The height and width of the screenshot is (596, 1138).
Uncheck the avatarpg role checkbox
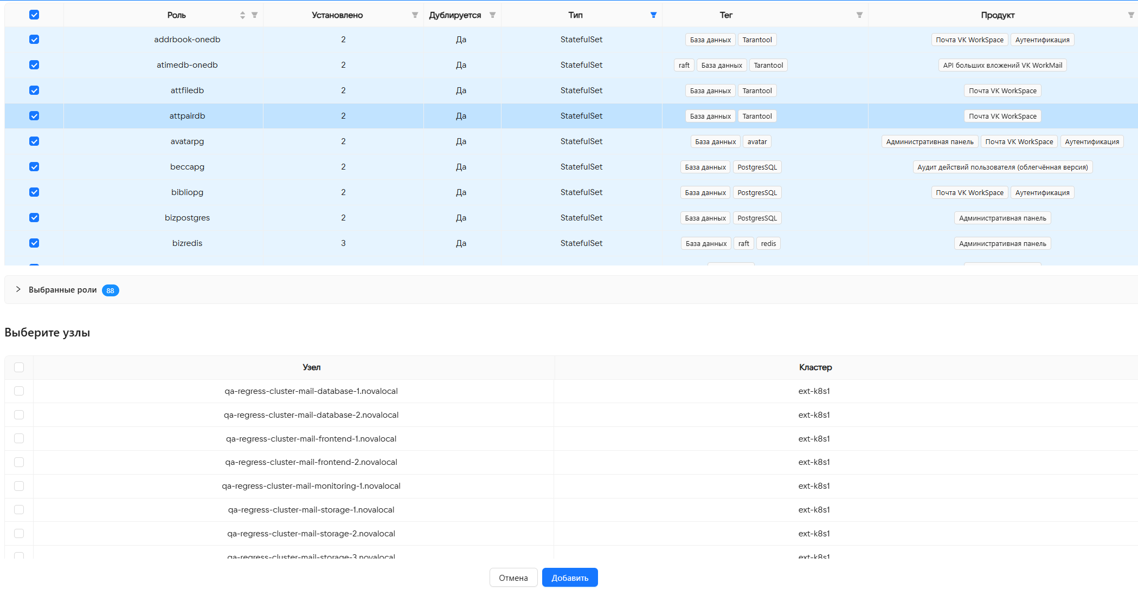34,141
